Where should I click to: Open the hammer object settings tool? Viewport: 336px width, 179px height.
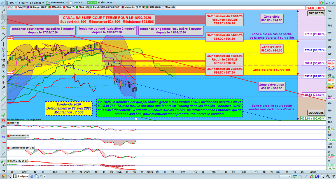click(x=3, y=60)
